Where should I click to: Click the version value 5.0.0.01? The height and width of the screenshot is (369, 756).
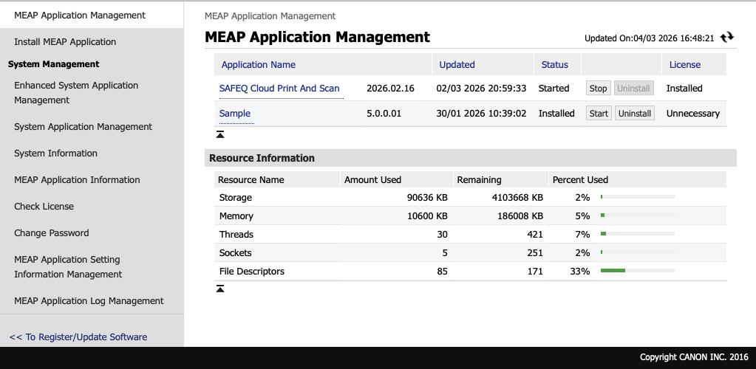tap(384, 113)
